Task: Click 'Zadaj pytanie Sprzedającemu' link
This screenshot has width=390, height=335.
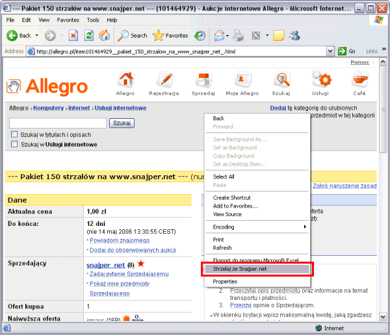Action: (129, 274)
